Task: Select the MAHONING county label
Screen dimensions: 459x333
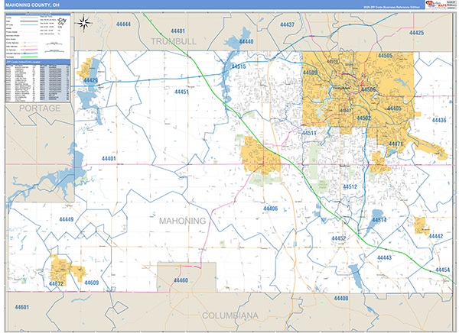Action: (182, 221)
